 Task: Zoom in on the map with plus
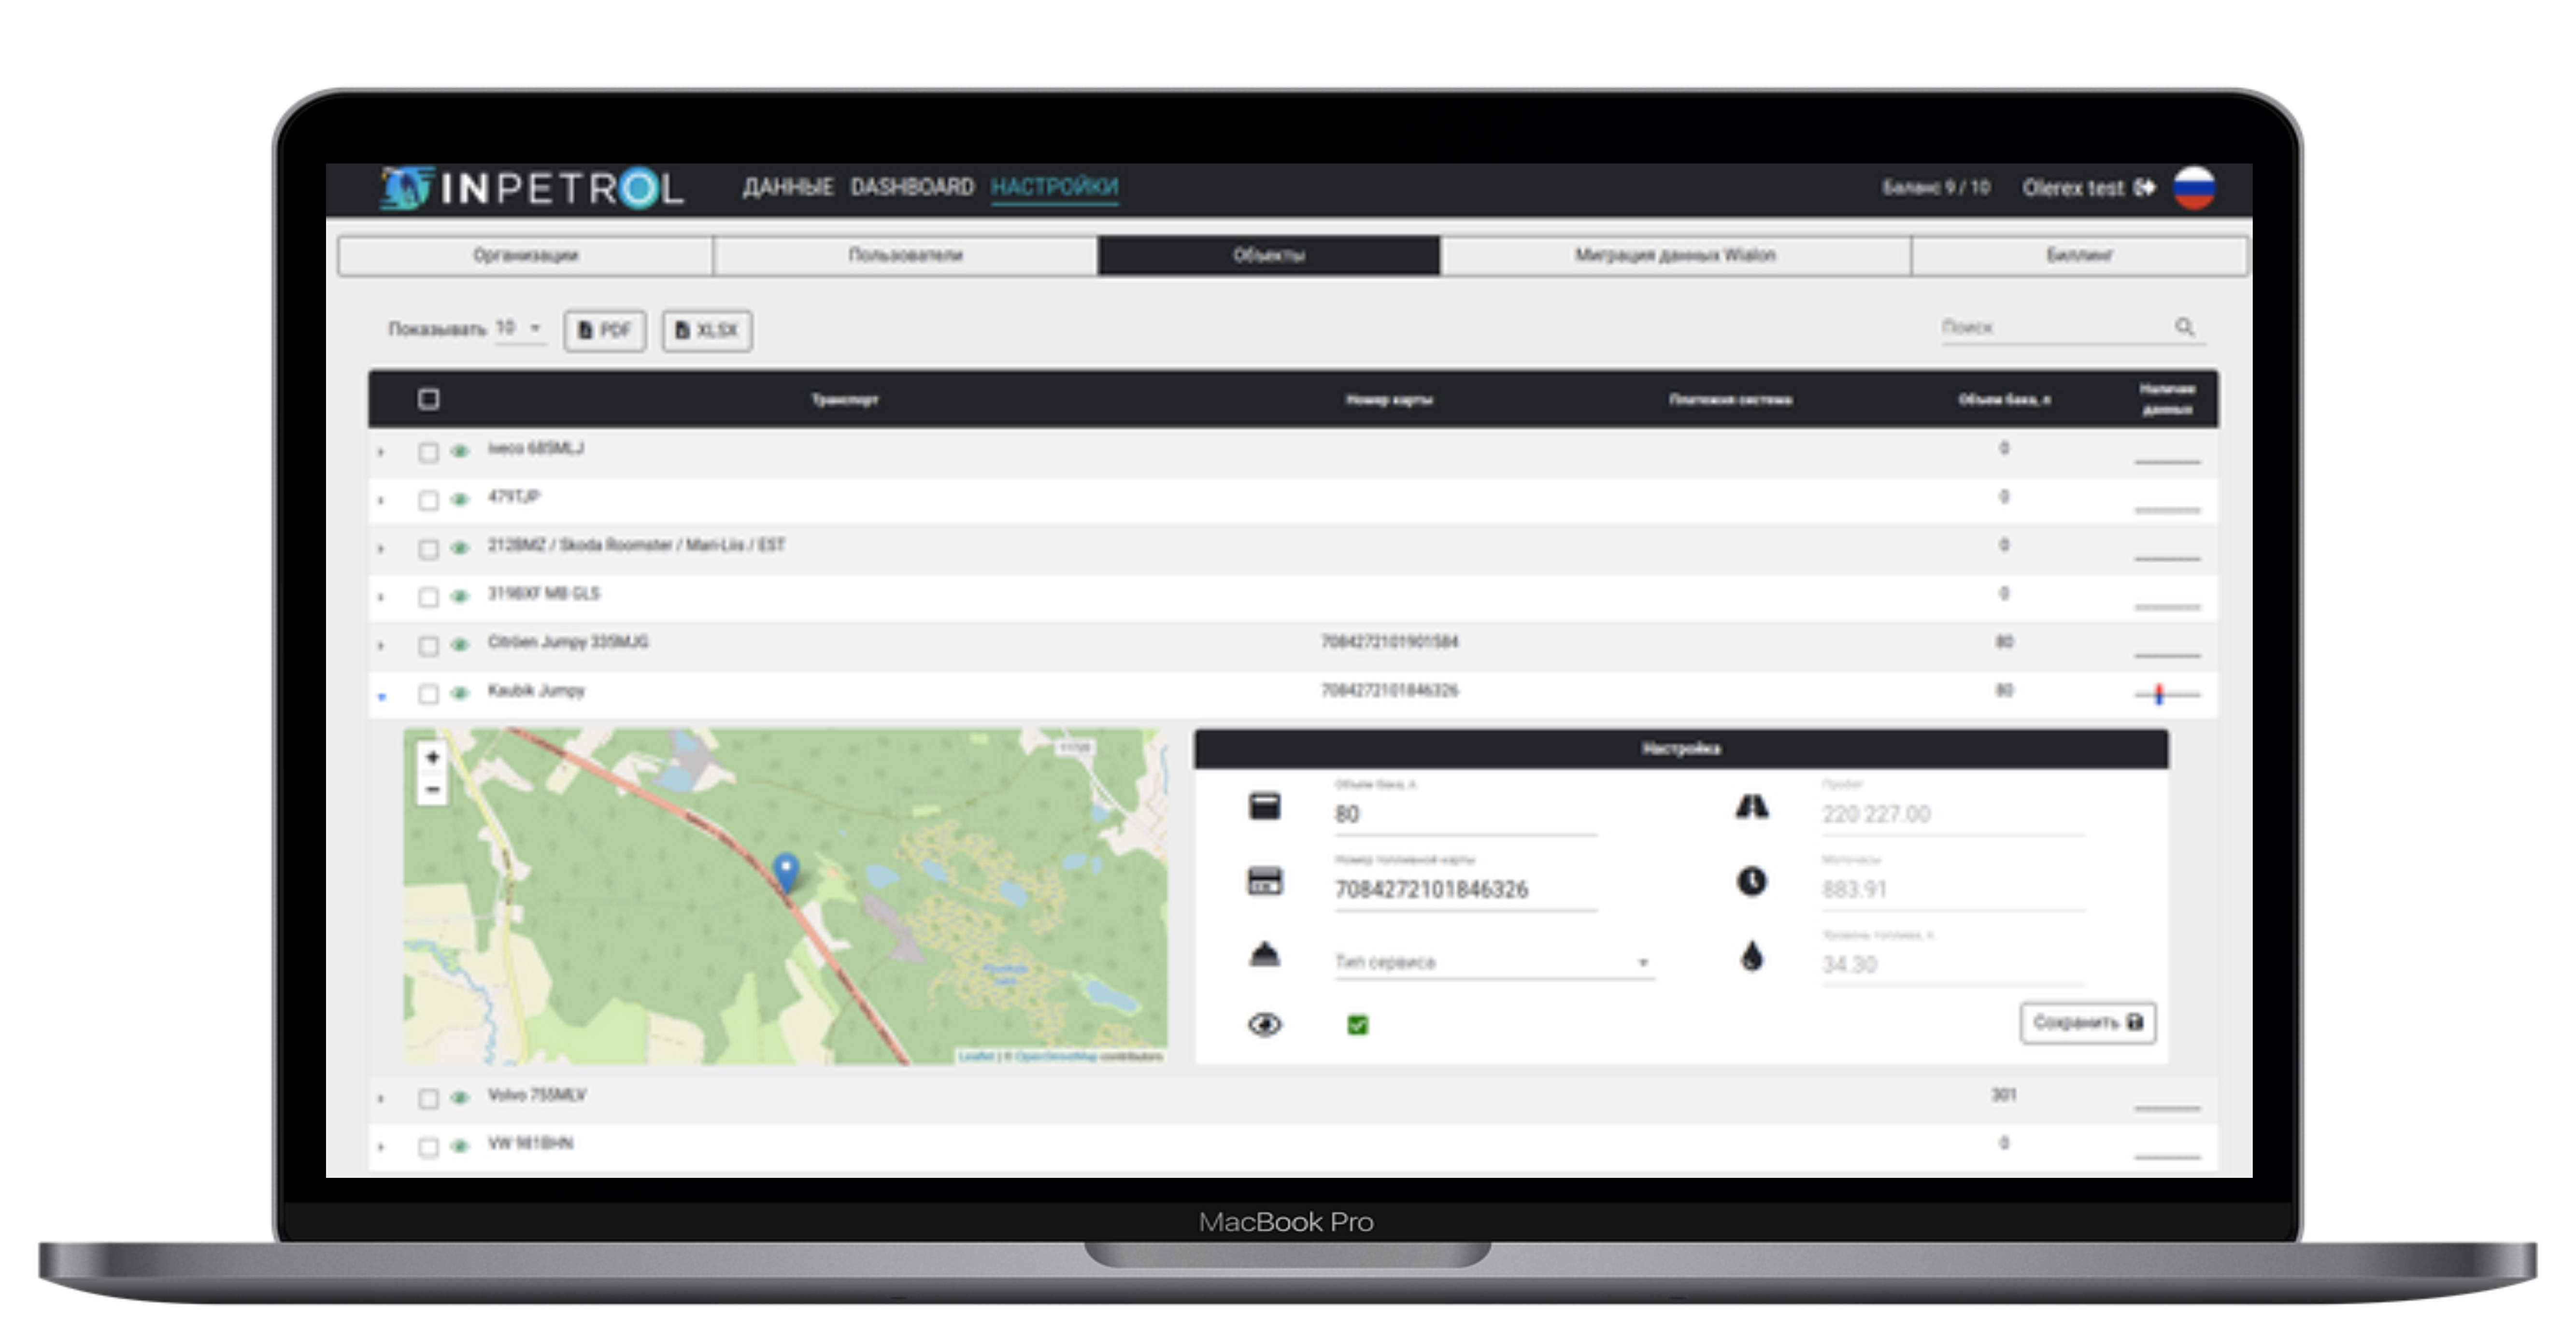tap(432, 757)
